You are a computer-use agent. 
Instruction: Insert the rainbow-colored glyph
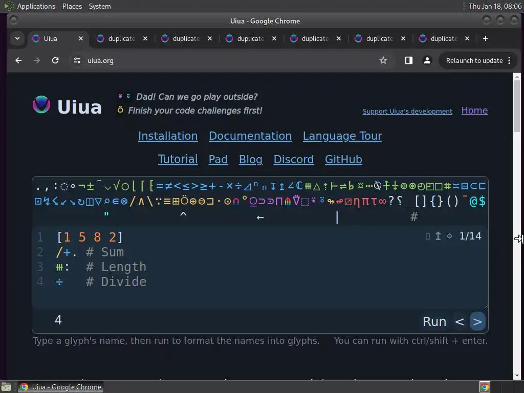click(288, 201)
